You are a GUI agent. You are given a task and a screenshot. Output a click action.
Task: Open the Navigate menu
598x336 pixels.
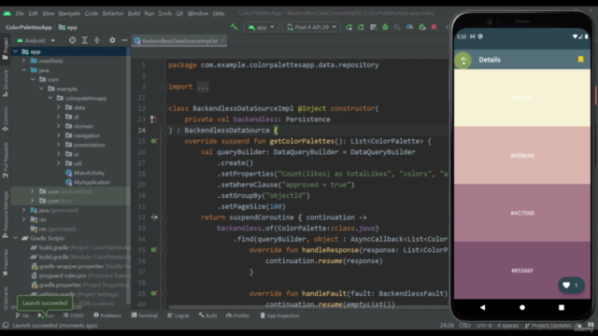pos(69,13)
